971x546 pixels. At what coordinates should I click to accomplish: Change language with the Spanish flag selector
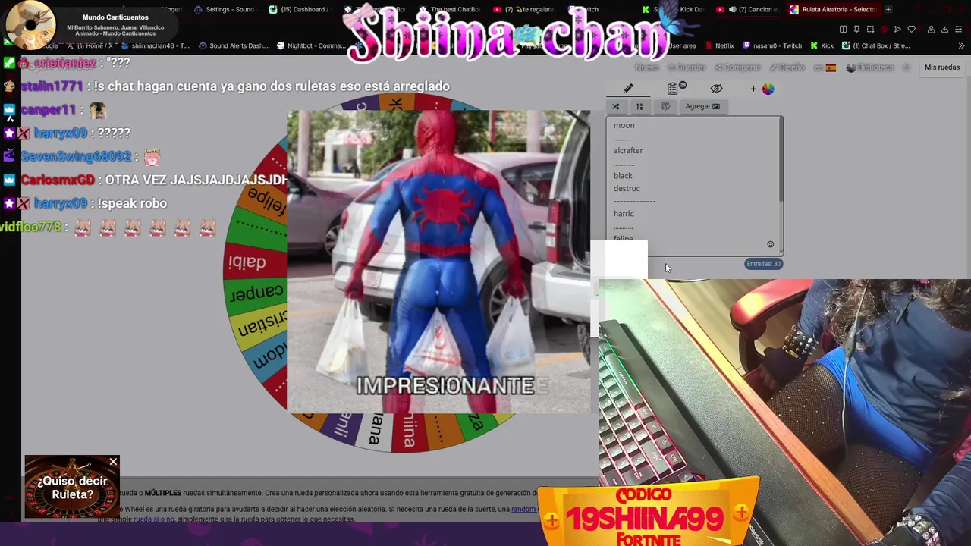(825, 67)
